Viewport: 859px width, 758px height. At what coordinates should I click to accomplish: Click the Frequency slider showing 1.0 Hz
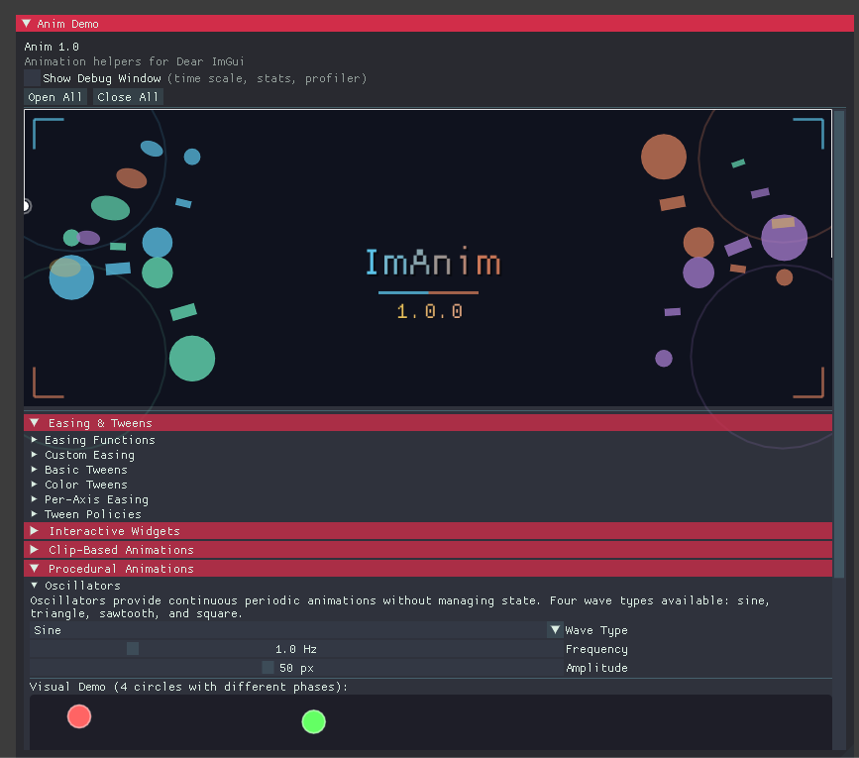[x=296, y=649]
